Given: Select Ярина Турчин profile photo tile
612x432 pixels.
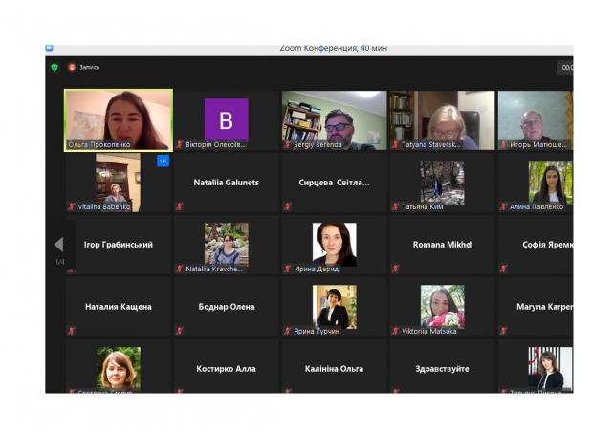Looking at the screenshot, I should (x=335, y=307).
